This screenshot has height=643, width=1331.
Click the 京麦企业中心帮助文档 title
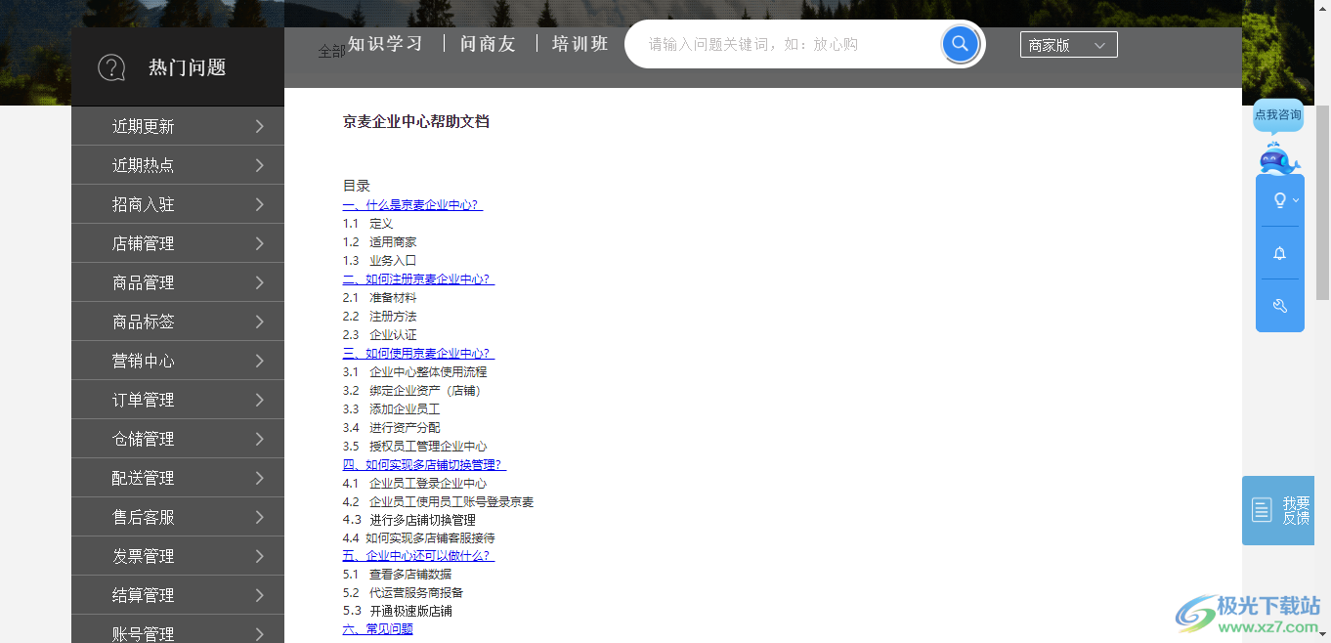click(416, 122)
